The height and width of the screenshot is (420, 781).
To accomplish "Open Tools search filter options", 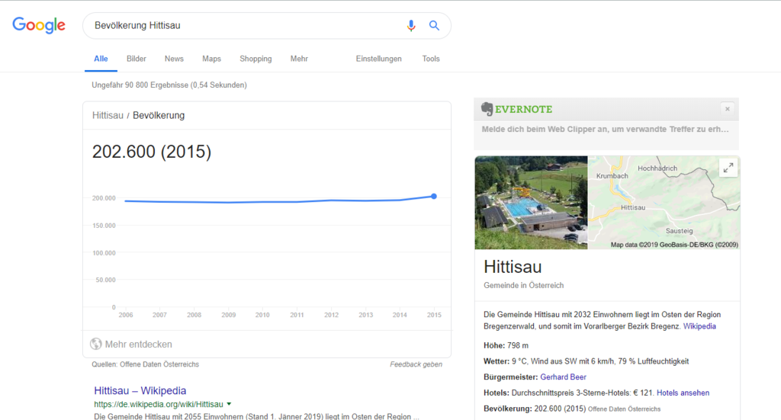I will 431,59.
